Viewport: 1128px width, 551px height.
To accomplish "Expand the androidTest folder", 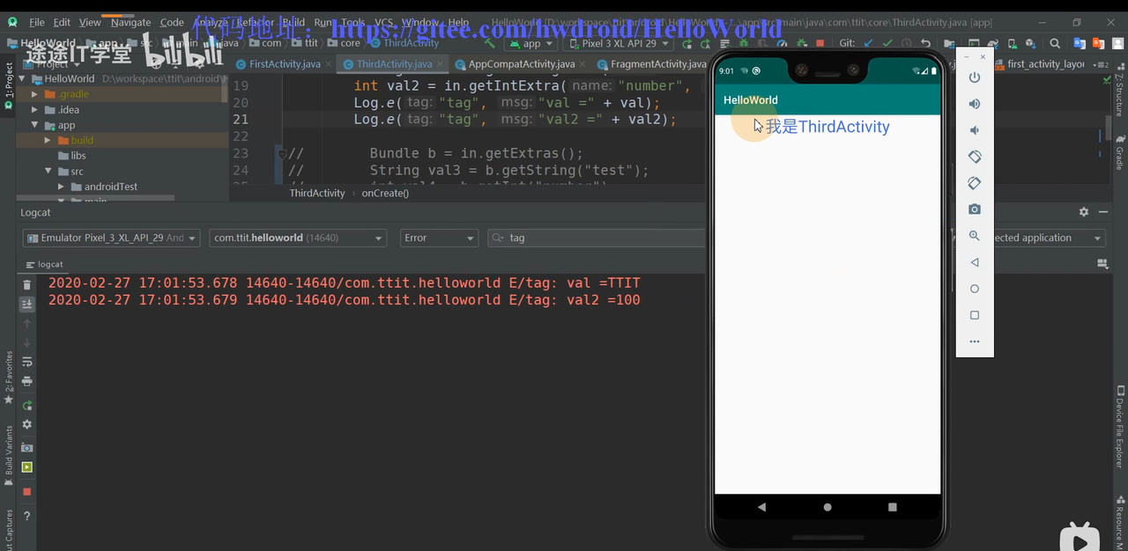I will pos(62,187).
